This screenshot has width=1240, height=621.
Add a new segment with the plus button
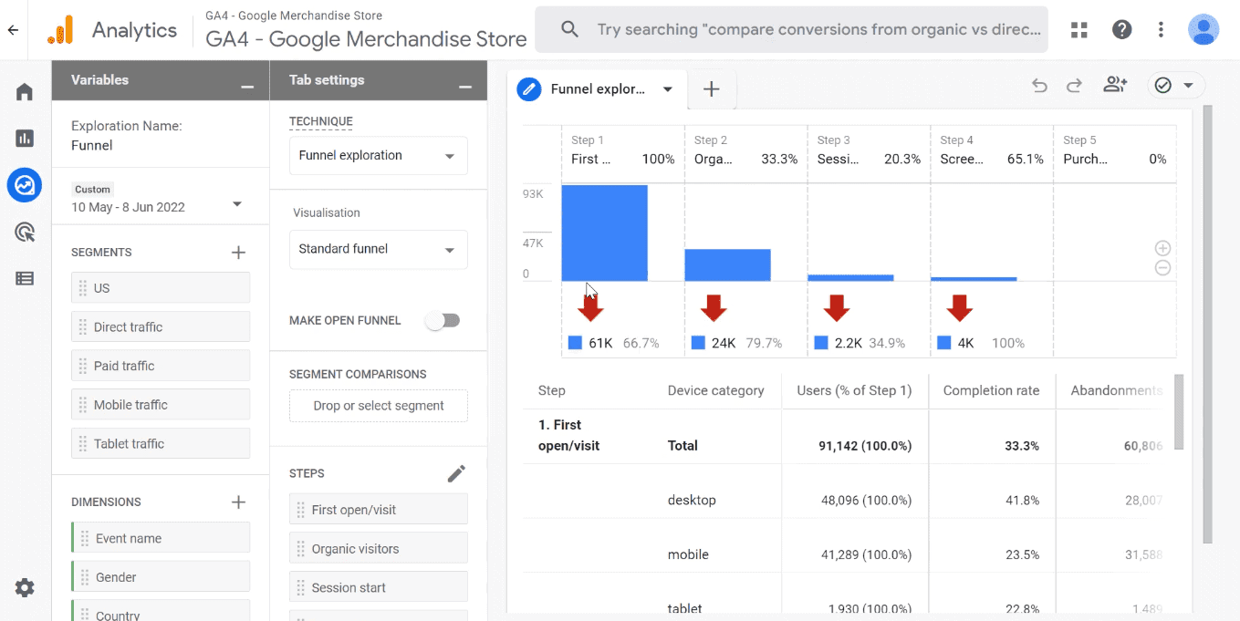click(238, 252)
